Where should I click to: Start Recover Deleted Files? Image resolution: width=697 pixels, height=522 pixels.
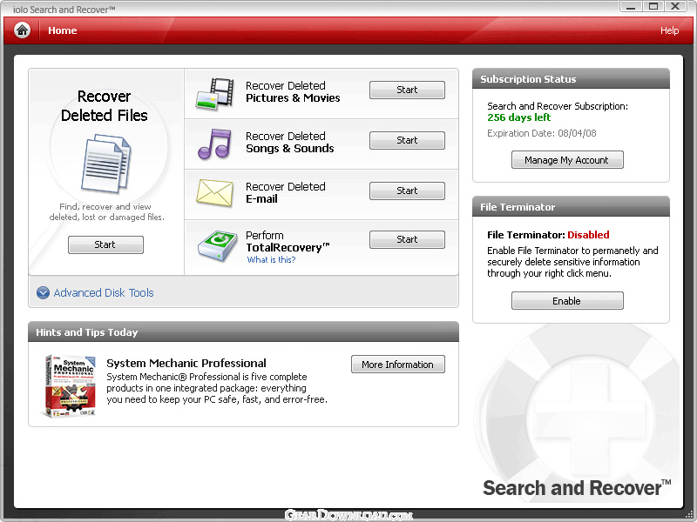[105, 245]
